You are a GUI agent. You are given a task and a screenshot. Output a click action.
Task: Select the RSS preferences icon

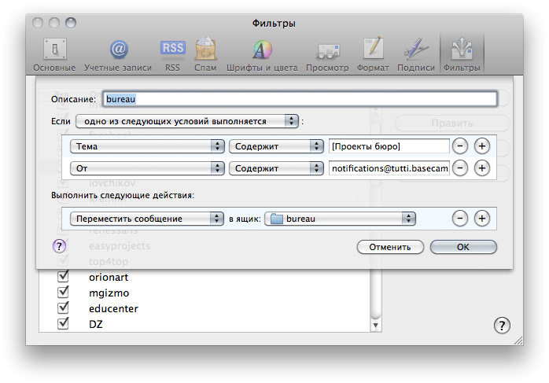(172, 54)
